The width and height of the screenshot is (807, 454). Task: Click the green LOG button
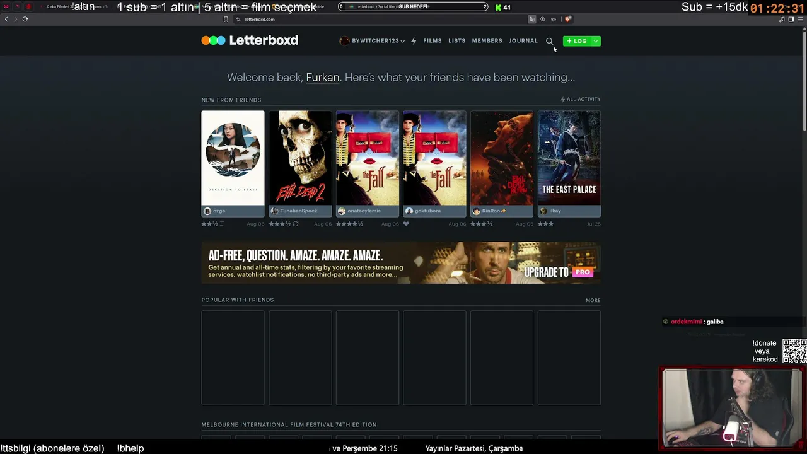(x=576, y=41)
